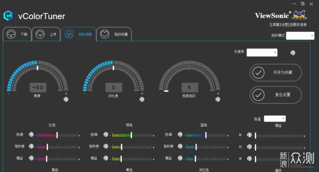Click the R gain slider handle
The width and height of the screenshot is (319, 172).
coord(256,135)
